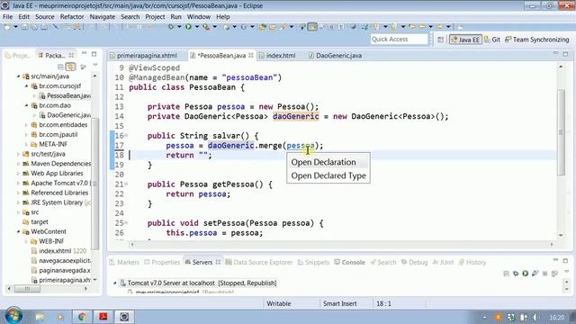The height and width of the screenshot is (324, 576).
Task: Choose Open Declared Type in popup
Action: (x=328, y=175)
